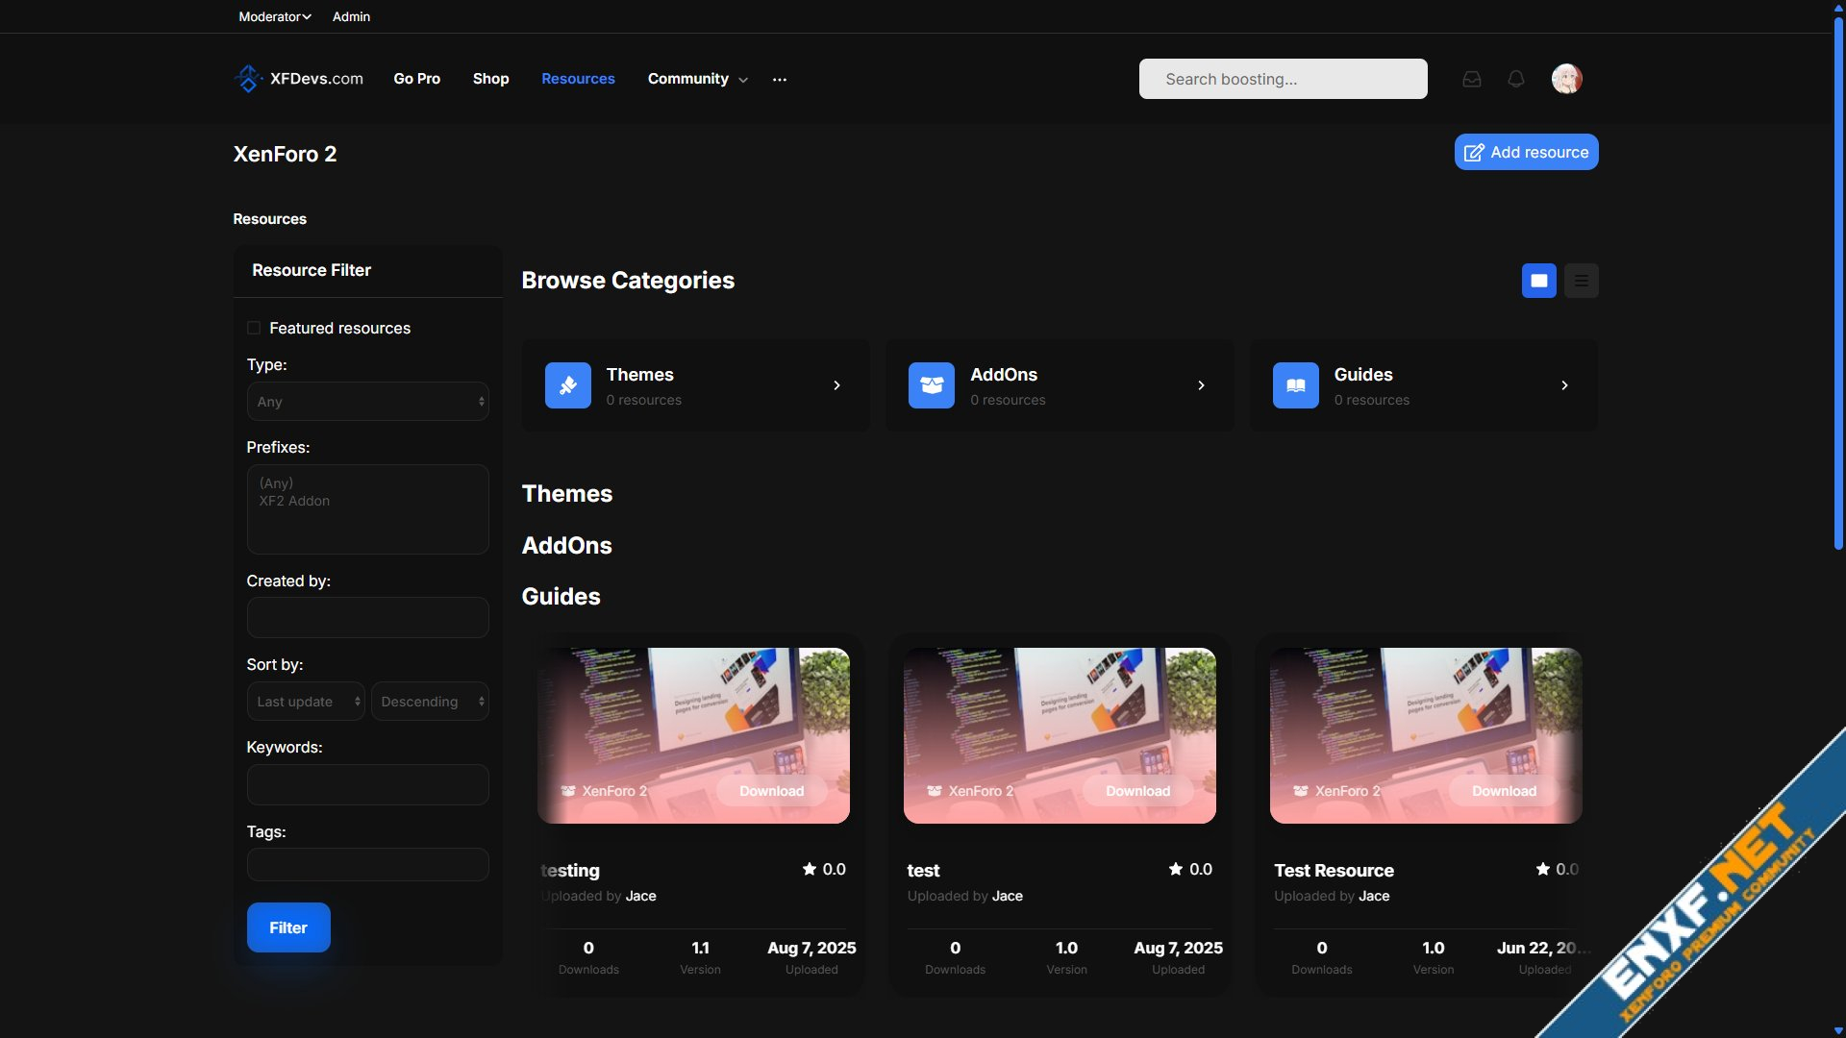1846x1038 pixels.
Task: Click the Themes category brush icon
Action: point(567,385)
